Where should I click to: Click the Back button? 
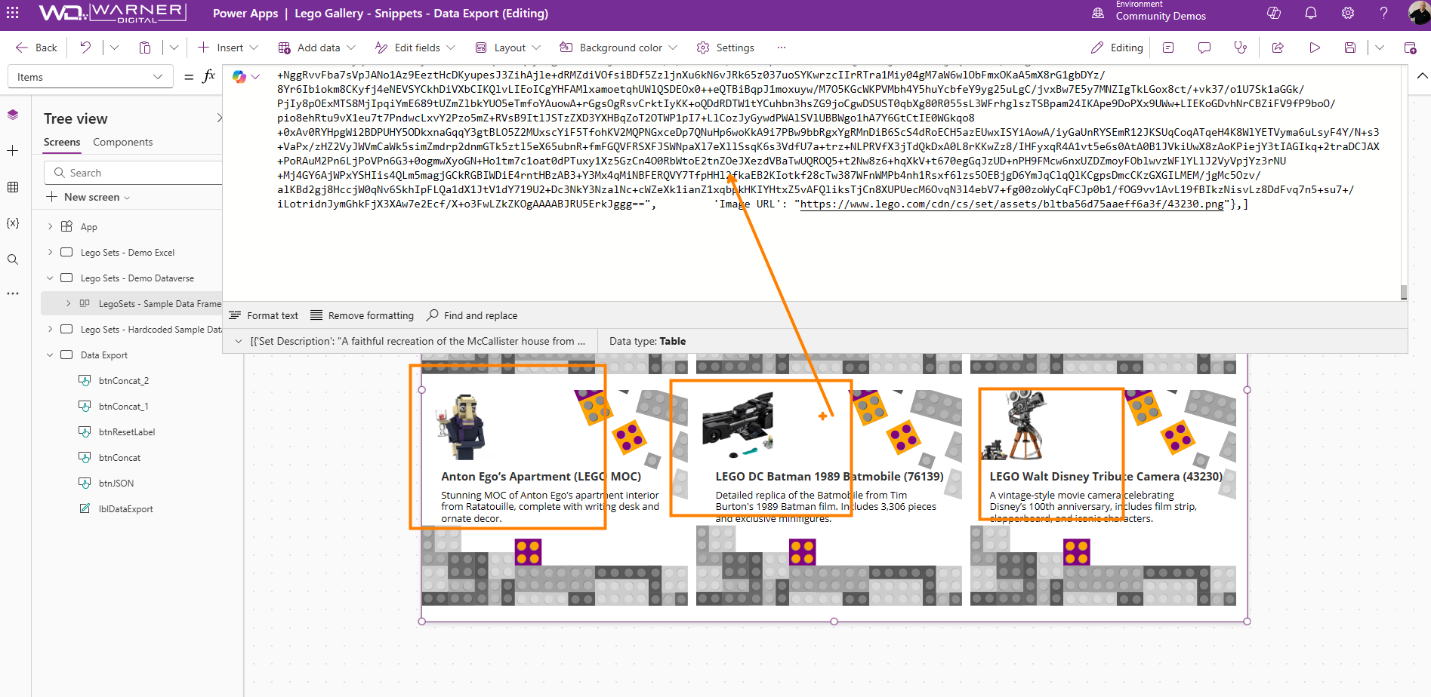click(35, 48)
